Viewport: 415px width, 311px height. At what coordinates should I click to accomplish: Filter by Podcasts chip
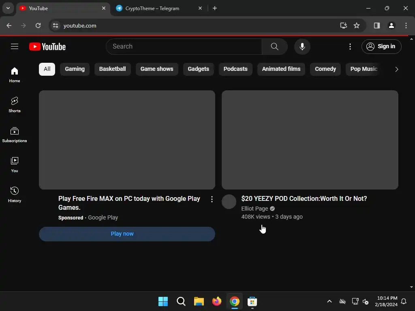pos(235,69)
